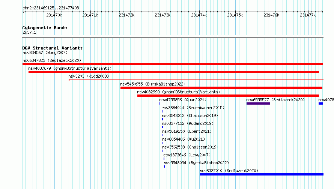Select the small blue nsv4755856 marker

[160, 103]
